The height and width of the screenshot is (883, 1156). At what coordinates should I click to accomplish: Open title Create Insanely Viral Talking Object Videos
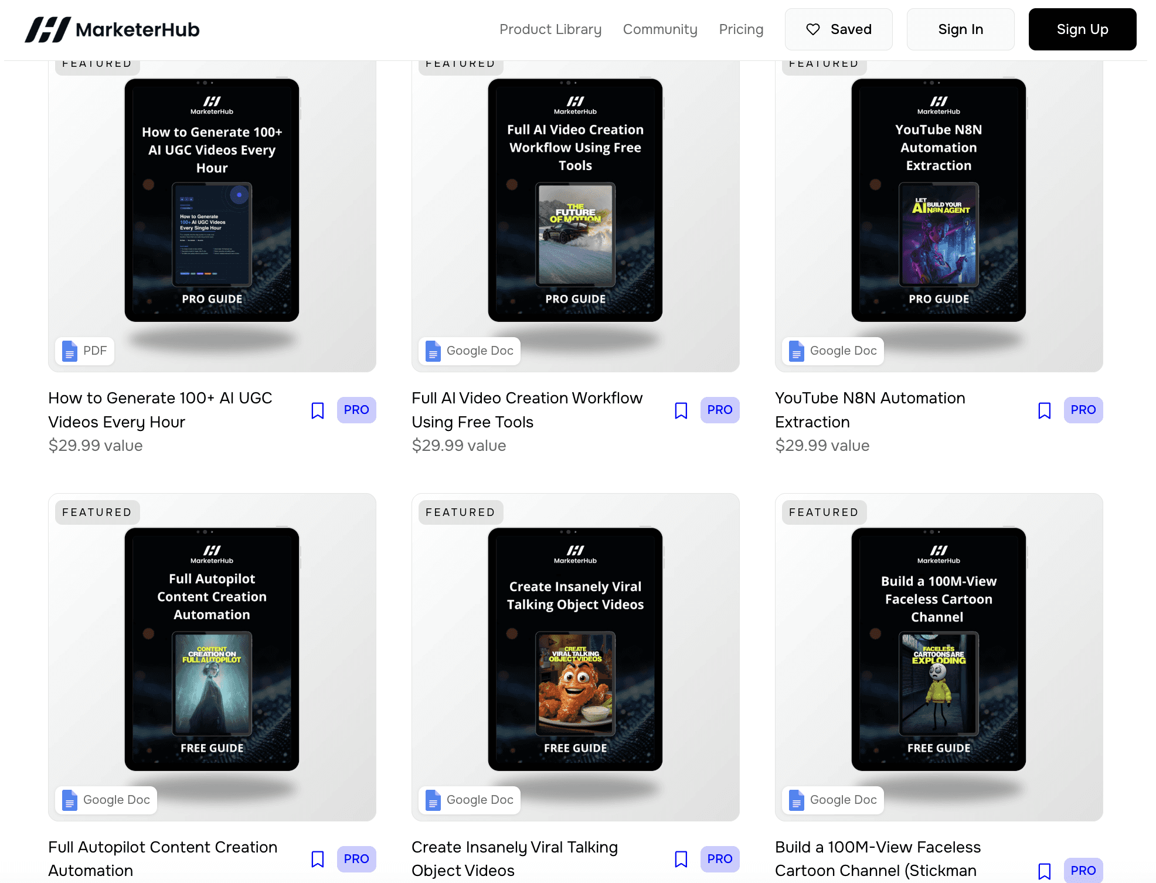click(x=515, y=859)
